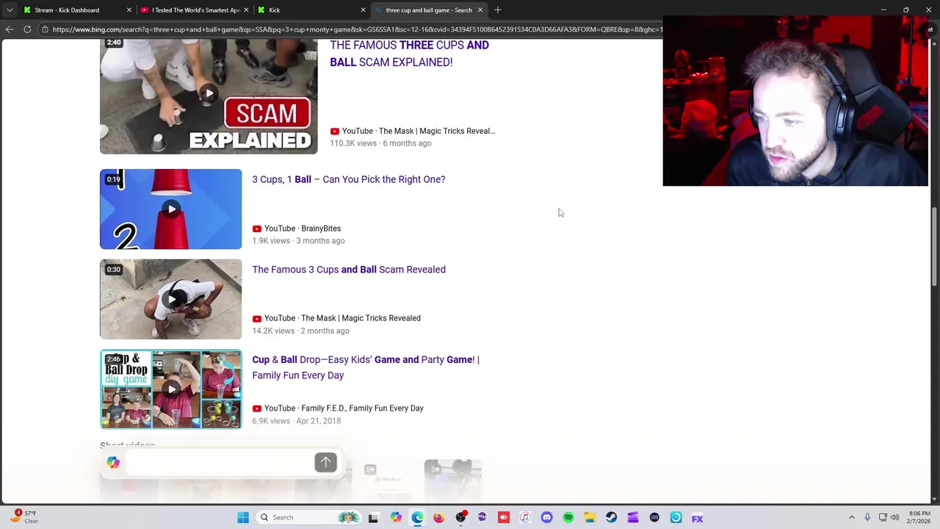Open The Famous 3 Cups and Ball Scam Revealed
The height and width of the screenshot is (529, 940).
(x=349, y=270)
